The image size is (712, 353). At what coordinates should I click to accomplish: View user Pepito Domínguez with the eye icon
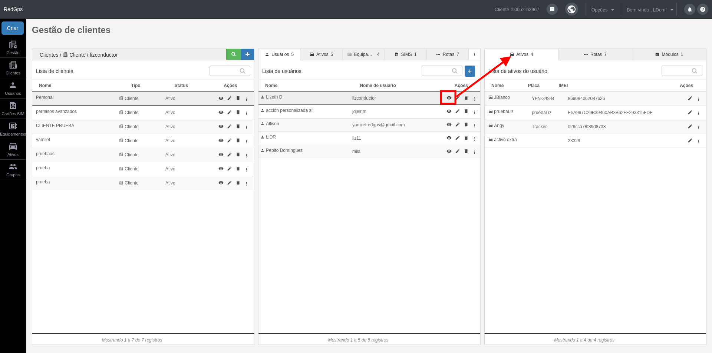[449, 151]
